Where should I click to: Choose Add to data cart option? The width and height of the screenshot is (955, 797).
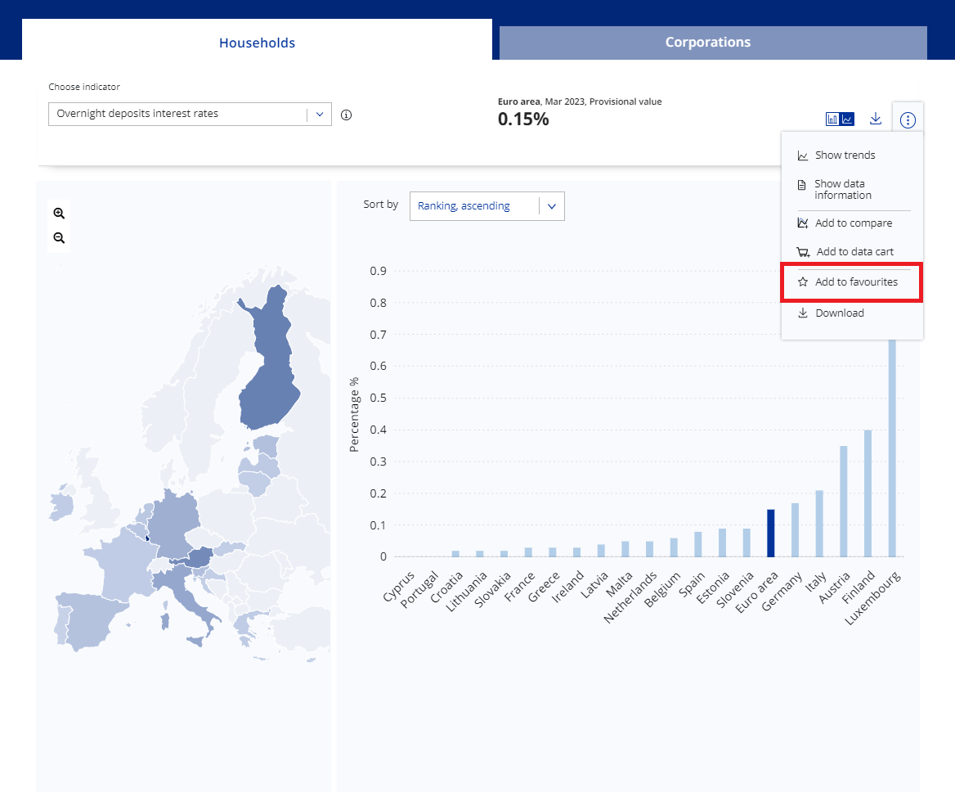854,252
